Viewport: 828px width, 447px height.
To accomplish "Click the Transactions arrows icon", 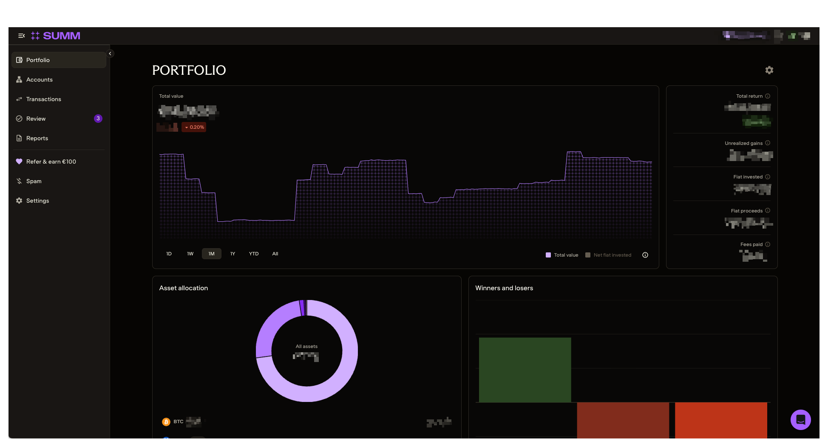I will tap(19, 99).
